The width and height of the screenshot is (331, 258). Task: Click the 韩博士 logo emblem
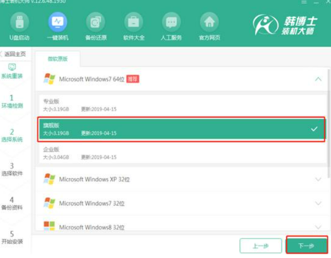265,25
